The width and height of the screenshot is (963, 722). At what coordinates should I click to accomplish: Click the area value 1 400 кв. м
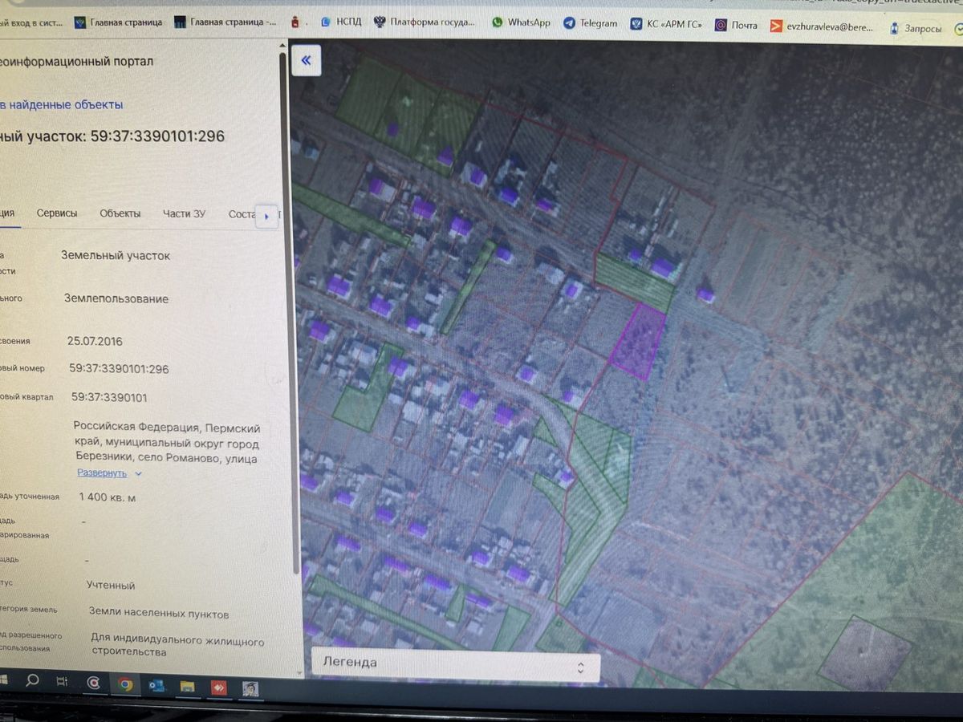point(108,497)
